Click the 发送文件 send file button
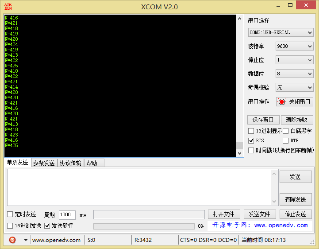319x249 pixels. [260, 214]
